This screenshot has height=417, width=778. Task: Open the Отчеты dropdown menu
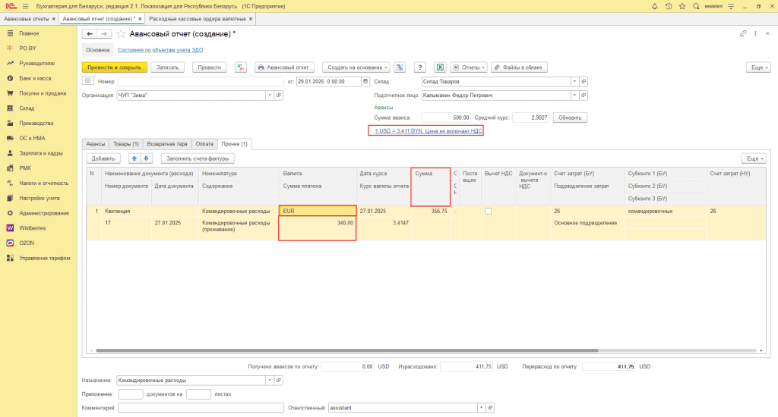click(469, 67)
